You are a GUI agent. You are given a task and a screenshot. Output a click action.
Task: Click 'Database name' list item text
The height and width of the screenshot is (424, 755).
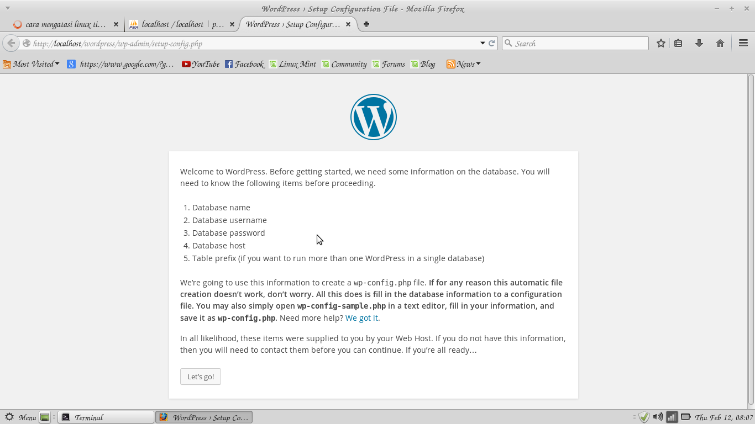pyautogui.click(x=221, y=208)
